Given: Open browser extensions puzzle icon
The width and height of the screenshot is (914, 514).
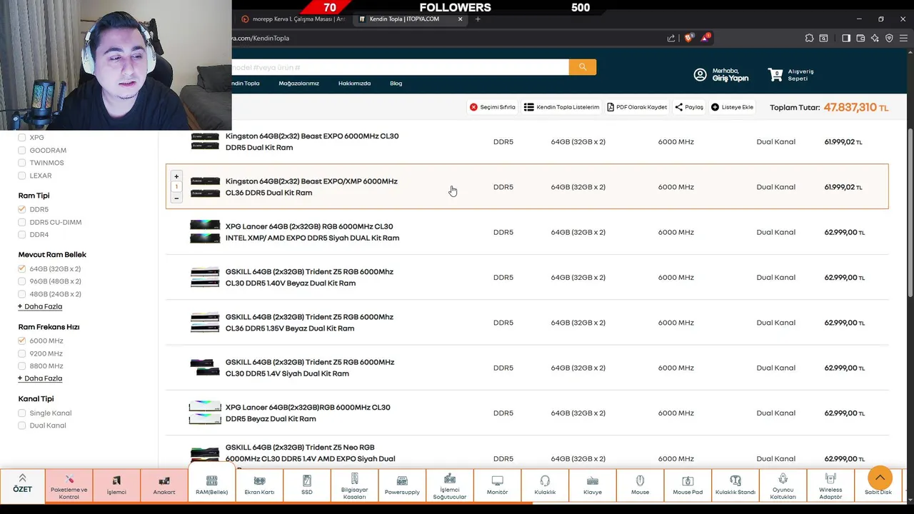Looking at the screenshot, I should [x=809, y=38].
